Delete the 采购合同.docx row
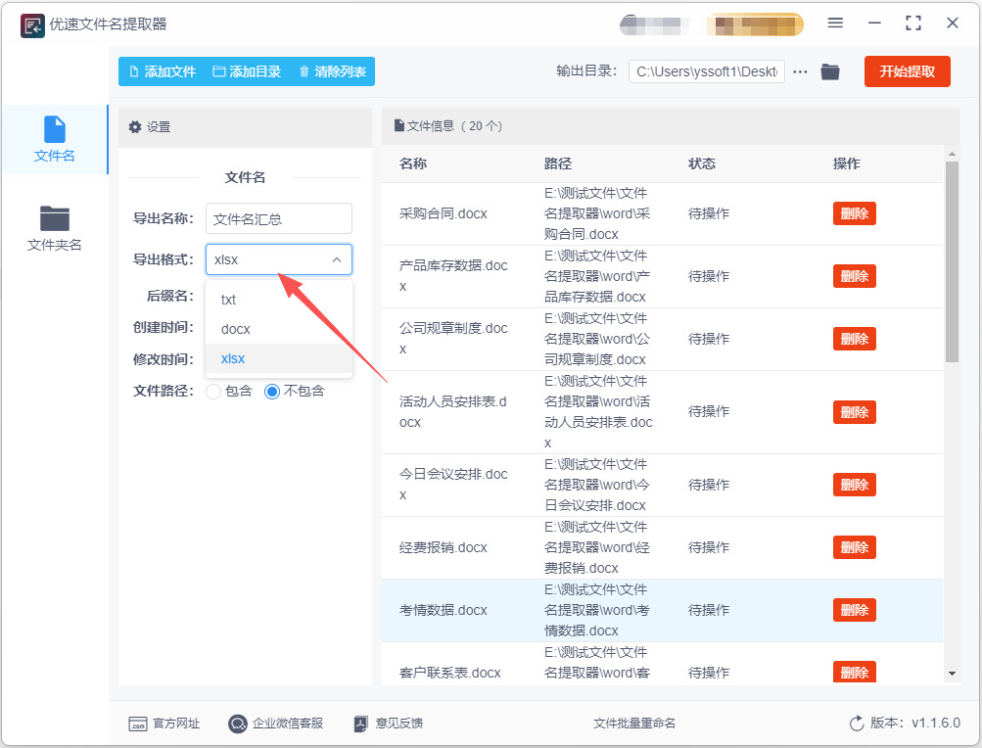The image size is (982, 748). (855, 213)
